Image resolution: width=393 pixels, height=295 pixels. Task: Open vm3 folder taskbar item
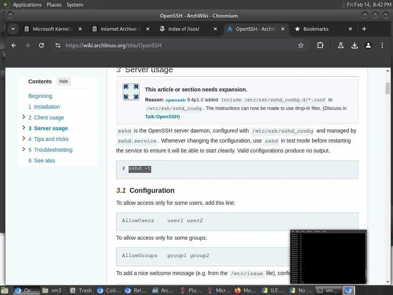click(x=52, y=290)
